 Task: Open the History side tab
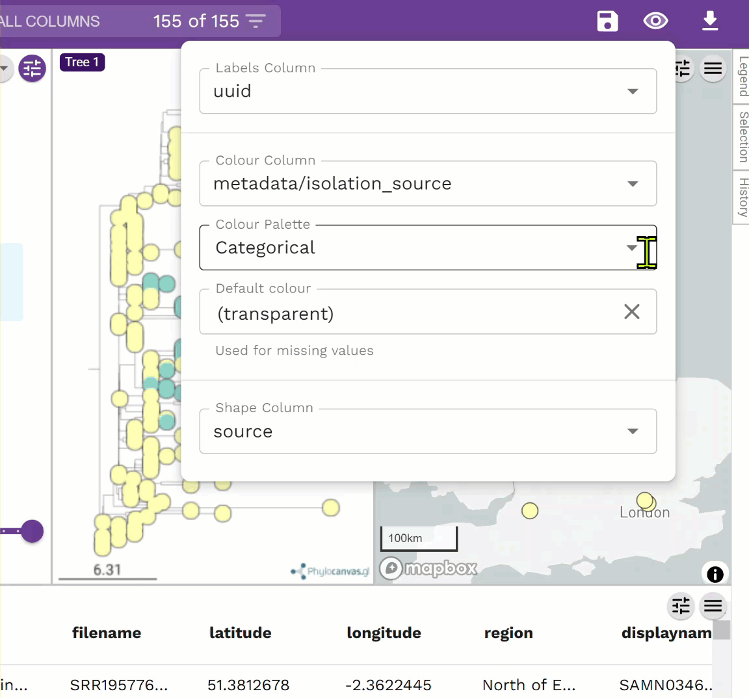click(742, 197)
